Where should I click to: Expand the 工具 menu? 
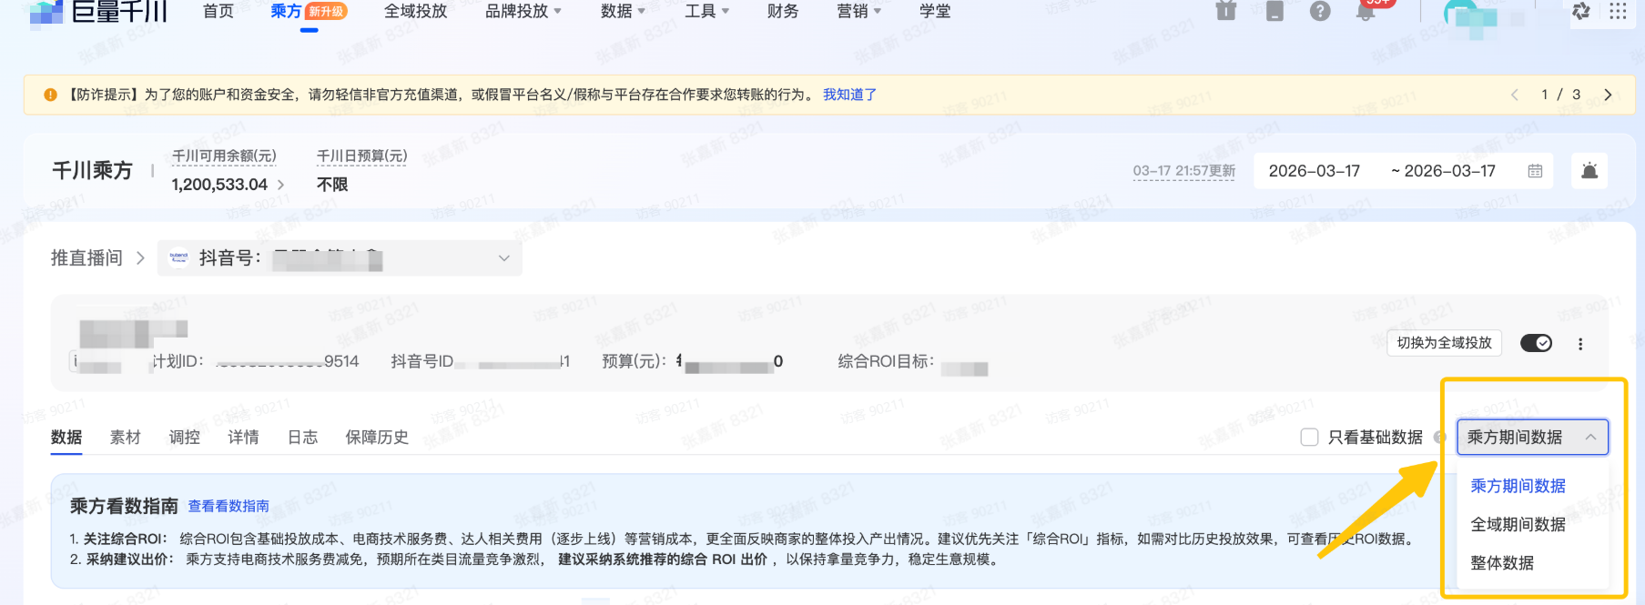[707, 11]
